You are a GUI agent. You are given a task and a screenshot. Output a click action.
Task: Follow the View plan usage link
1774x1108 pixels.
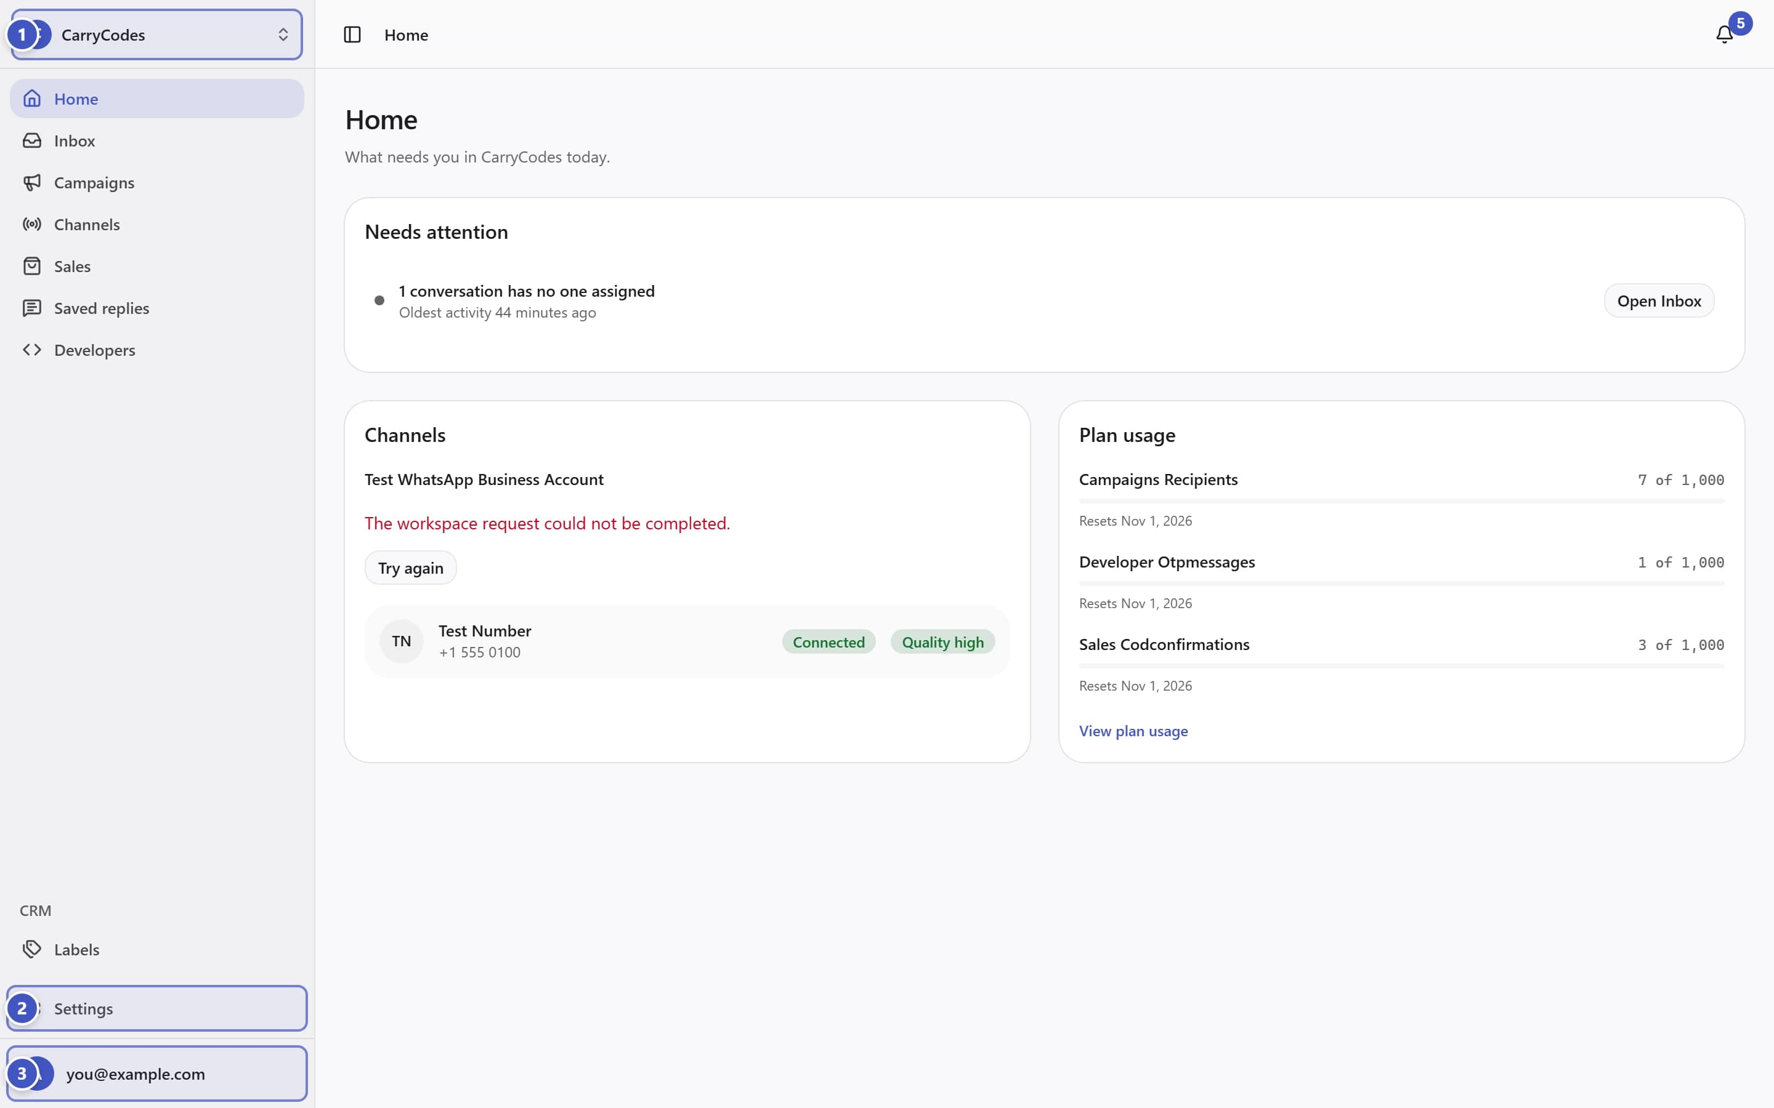tap(1133, 731)
